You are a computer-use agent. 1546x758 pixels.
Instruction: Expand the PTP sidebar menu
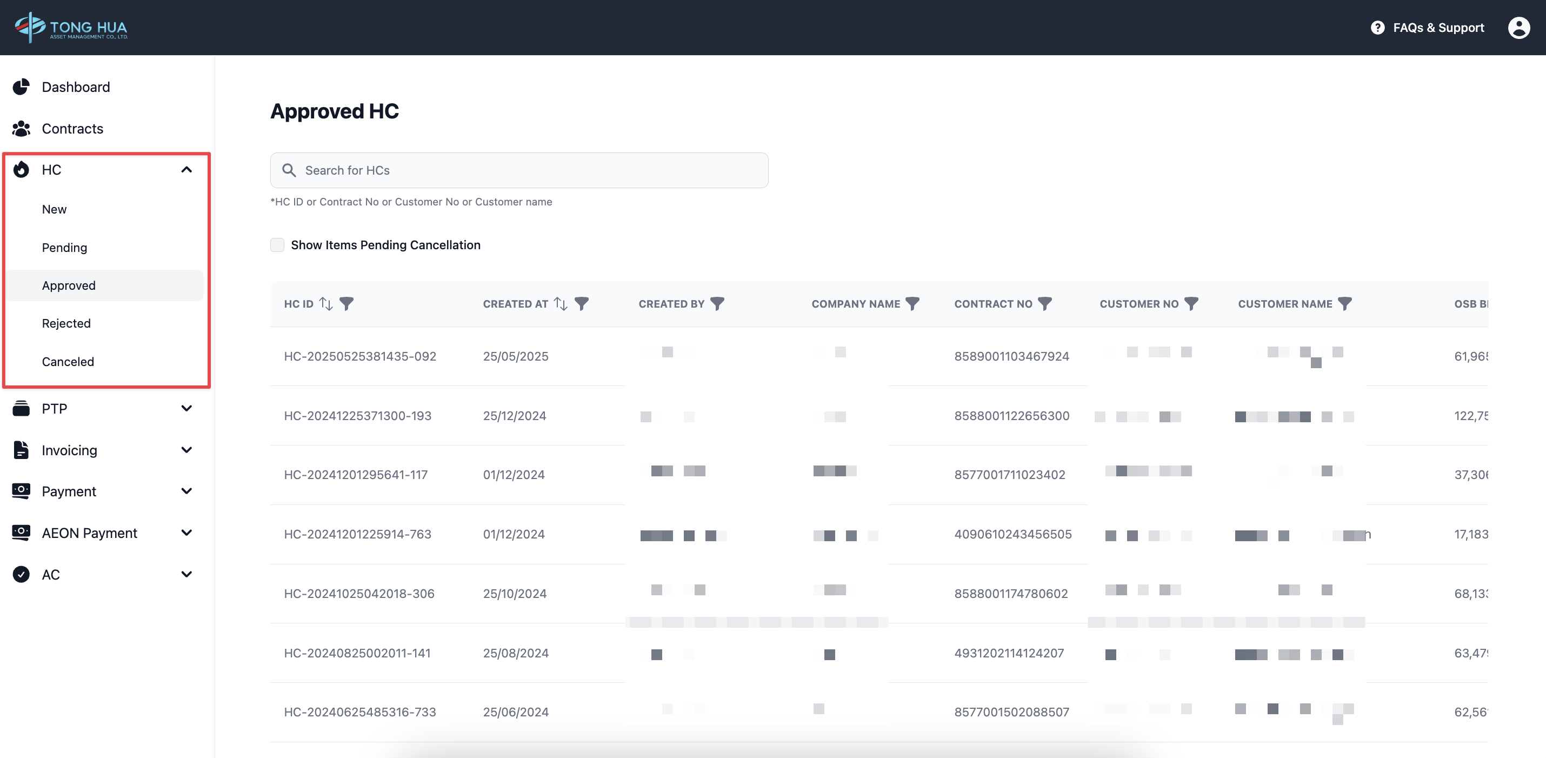pyautogui.click(x=186, y=409)
